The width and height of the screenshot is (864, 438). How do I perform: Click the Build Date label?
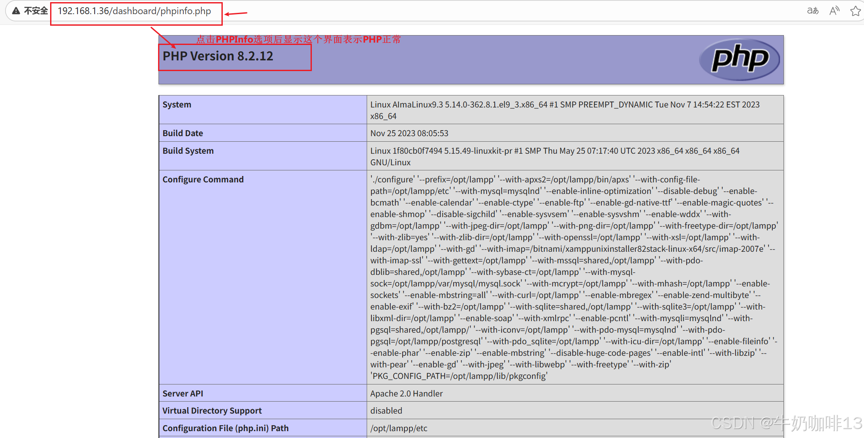tap(182, 133)
